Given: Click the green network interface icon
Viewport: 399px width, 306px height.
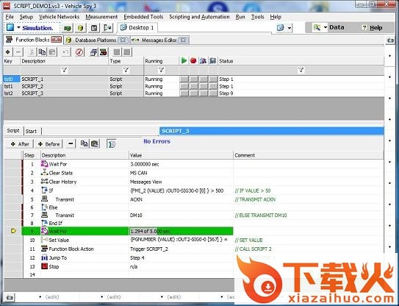Looking at the screenshot, I should point(68,28).
